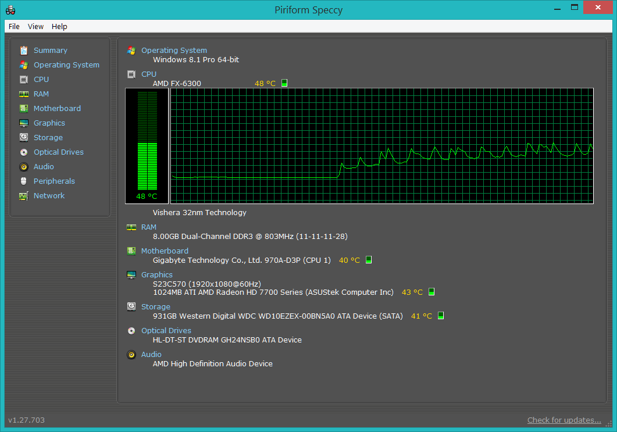This screenshot has height=432, width=617.
Task: Click the 40 °C motherboard temperature value
Action: pos(349,260)
